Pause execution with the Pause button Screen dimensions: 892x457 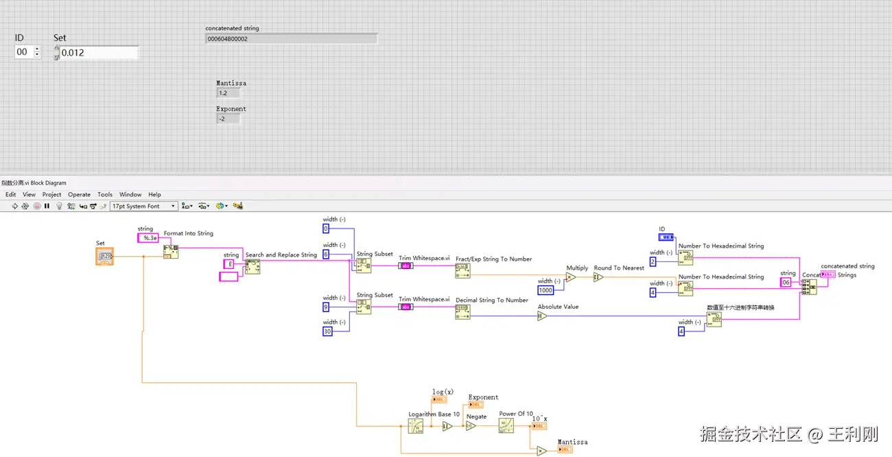[47, 206]
